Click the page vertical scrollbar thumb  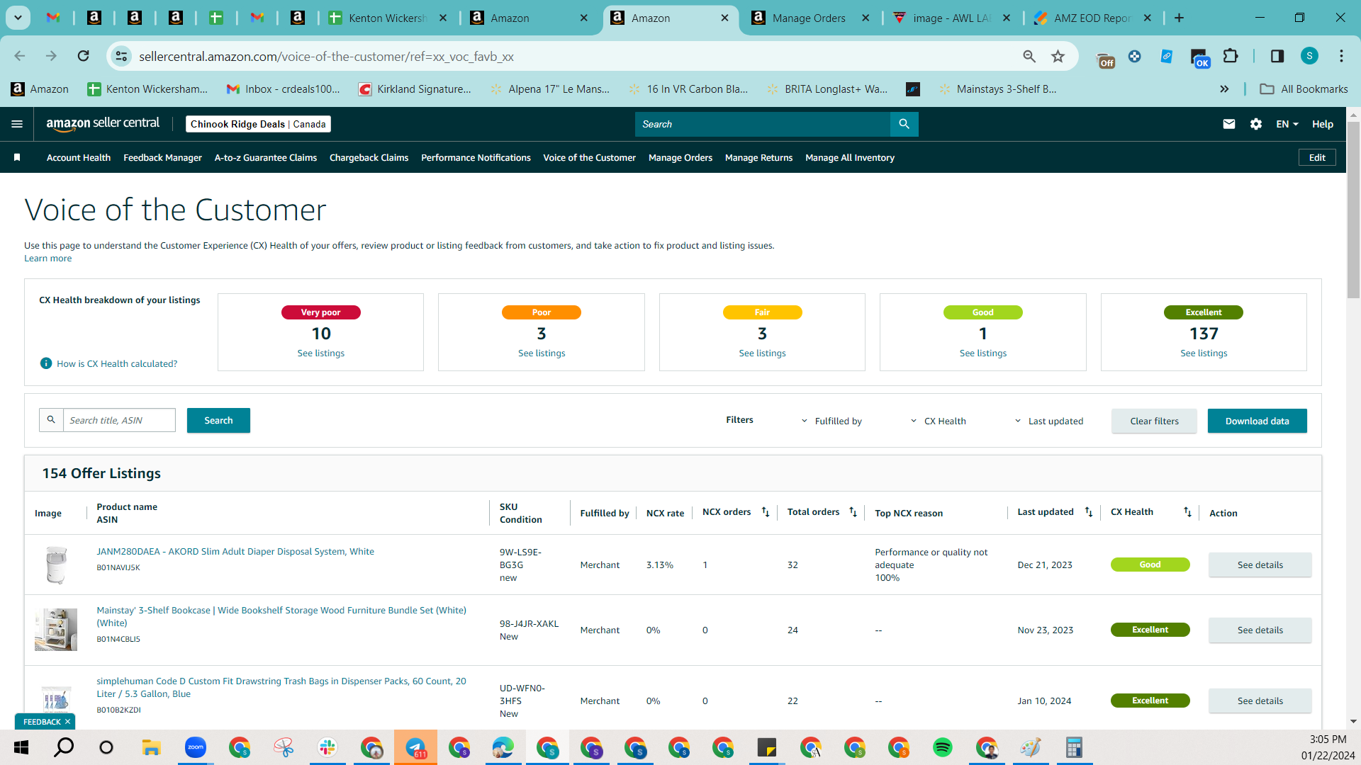click(1353, 210)
